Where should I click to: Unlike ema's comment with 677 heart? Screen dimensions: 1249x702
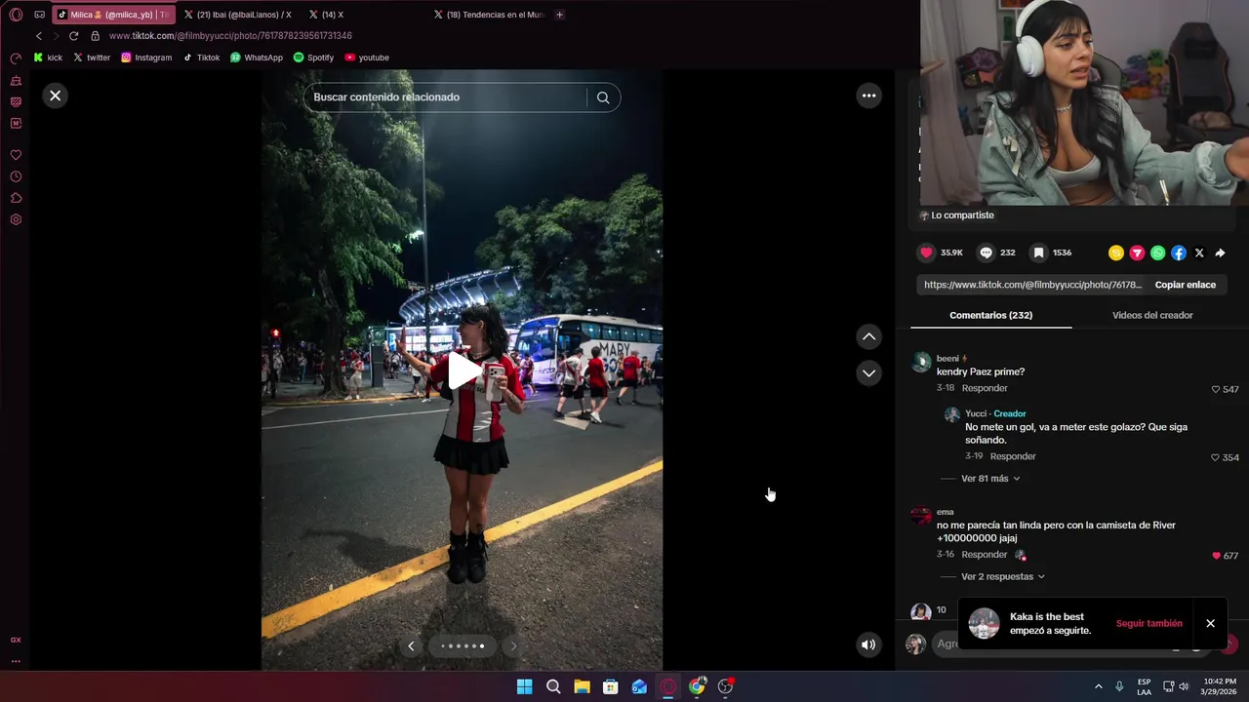point(1216,556)
